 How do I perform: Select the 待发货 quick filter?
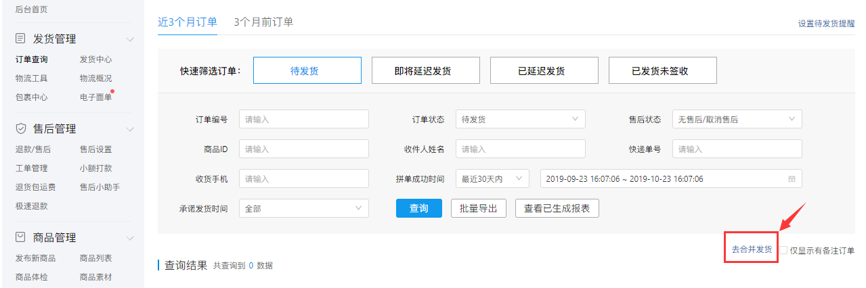coord(307,70)
